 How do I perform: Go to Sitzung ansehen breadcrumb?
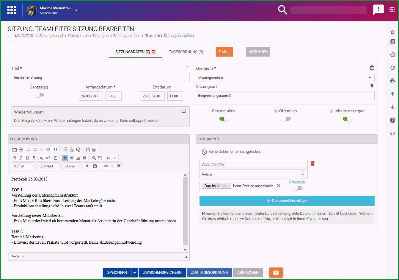point(127,36)
